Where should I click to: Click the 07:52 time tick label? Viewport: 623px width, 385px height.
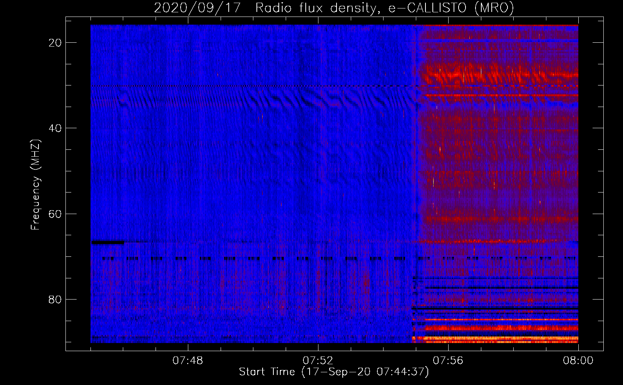pos(318,361)
